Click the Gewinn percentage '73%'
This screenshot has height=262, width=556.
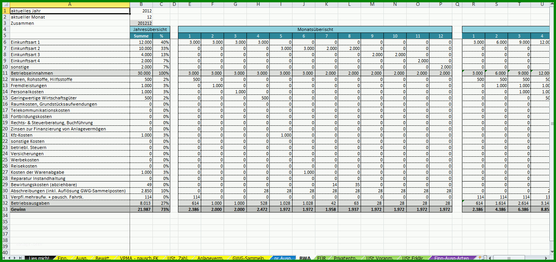(161, 209)
